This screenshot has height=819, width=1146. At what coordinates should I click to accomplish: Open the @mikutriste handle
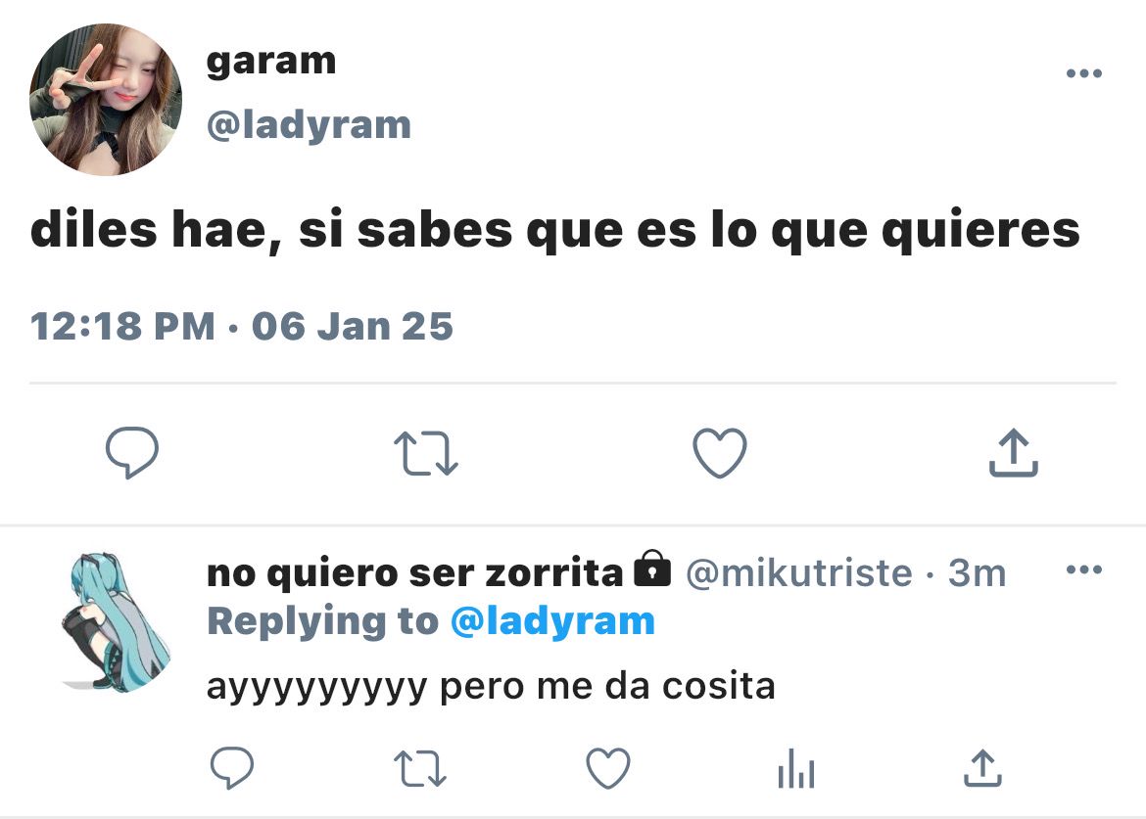click(x=799, y=573)
